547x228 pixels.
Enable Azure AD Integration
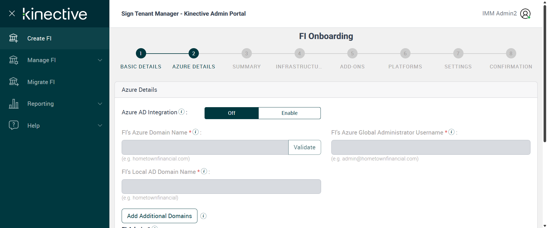tap(289, 113)
